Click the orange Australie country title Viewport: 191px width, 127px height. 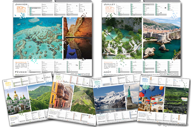coord(21,62)
